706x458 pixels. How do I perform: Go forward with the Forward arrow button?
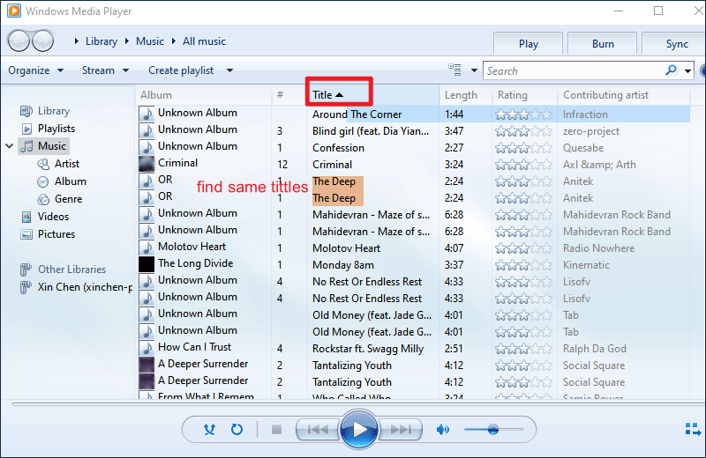pyautogui.click(x=42, y=41)
